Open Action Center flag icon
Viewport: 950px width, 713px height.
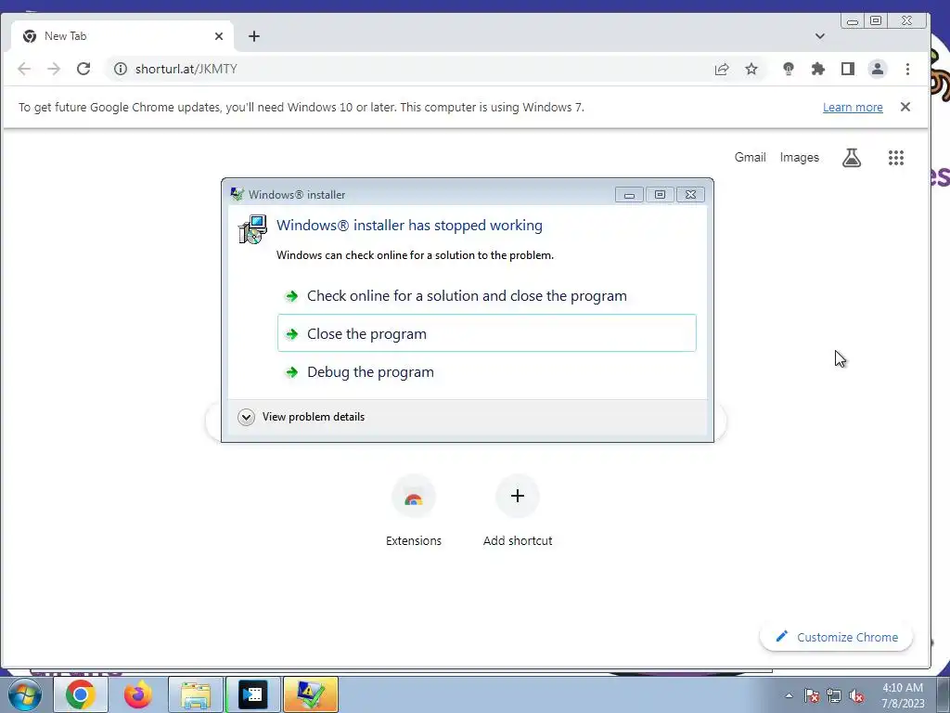click(812, 695)
